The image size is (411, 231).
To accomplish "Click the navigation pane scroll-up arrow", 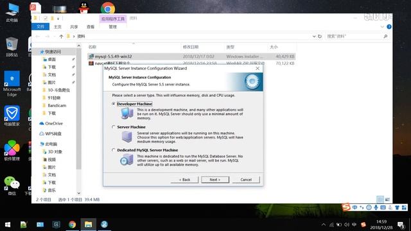I will [79, 46].
